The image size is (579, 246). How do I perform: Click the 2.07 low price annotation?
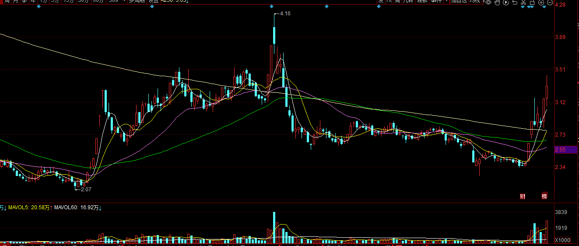tap(86, 189)
